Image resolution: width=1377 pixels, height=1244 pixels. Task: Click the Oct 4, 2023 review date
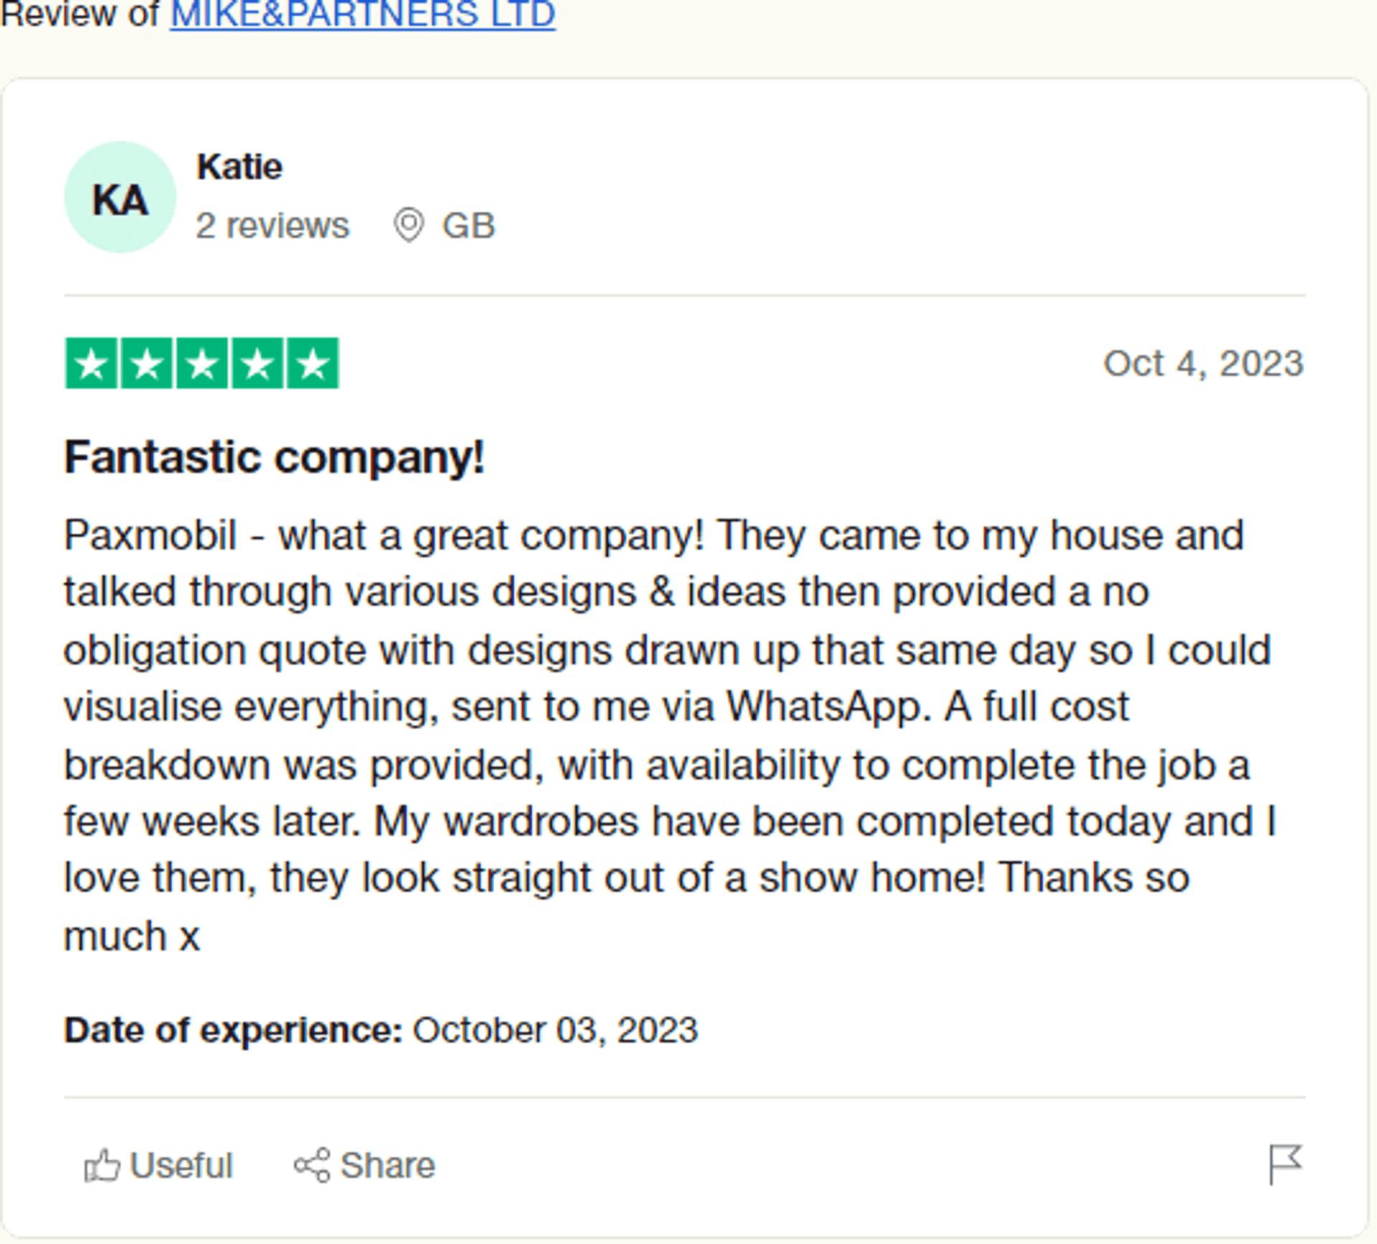click(x=1203, y=364)
